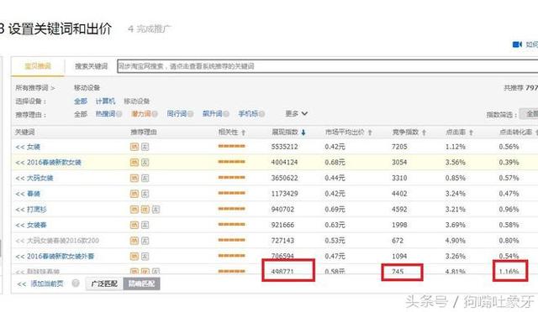This screenshot has height=312, width=538.
Task: Sort by 市场平均出价 arrow
Action: pyautogui.click(x=370, y=133)
